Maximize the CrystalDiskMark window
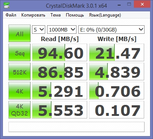The width and height of the screenshot is (153, 139). coord(129,4)
